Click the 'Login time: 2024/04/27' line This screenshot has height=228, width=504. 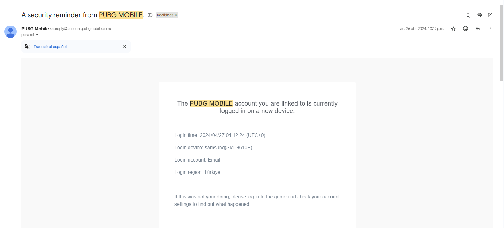(220, 135)
